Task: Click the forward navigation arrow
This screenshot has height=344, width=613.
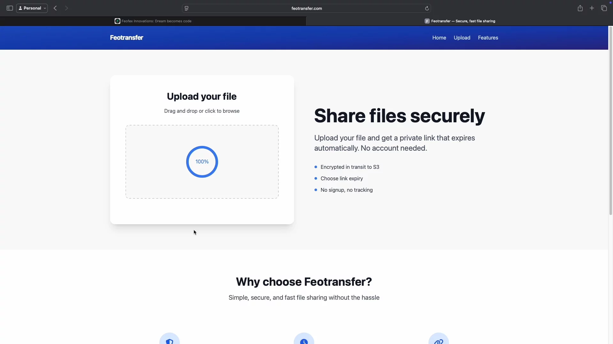Action: [x=67, y=8]
